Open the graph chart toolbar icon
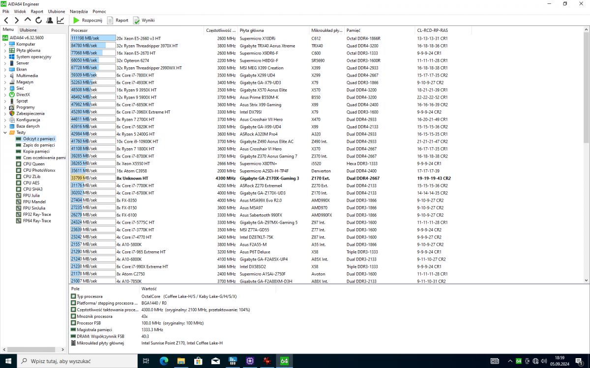 (x=60, y=20)
